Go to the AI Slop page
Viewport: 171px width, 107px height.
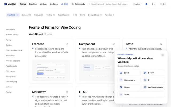pos(43,4)
